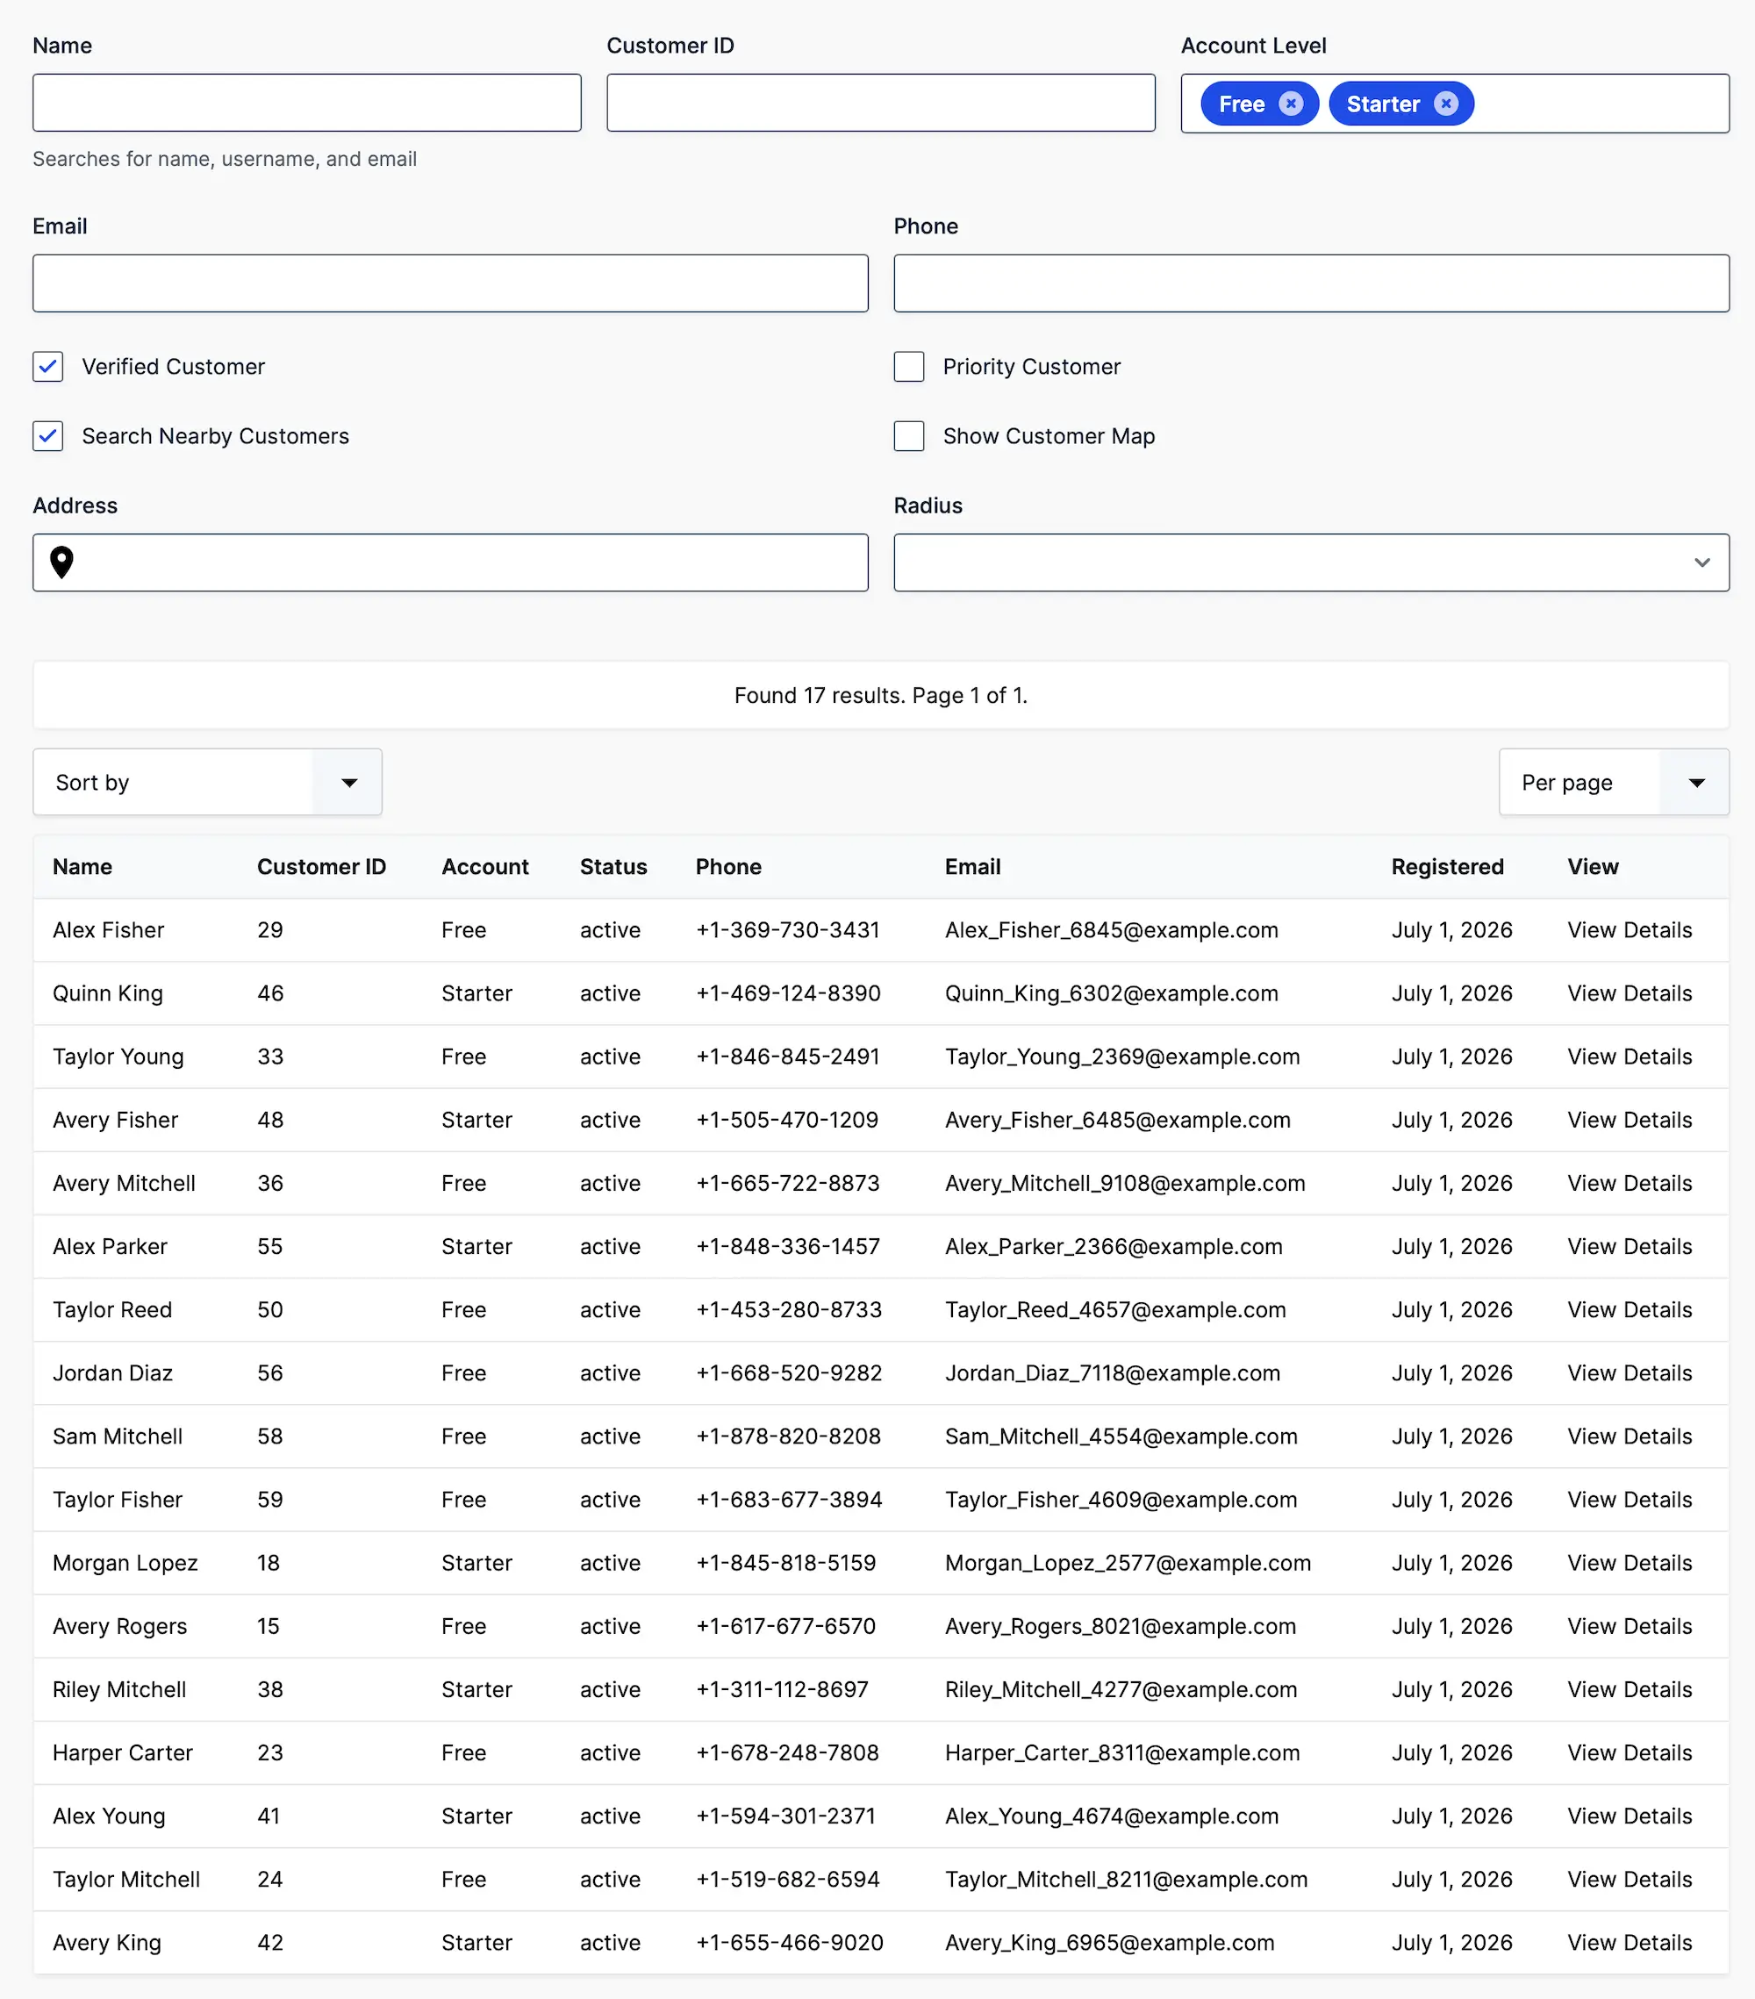Click phone number +1-594-301-2371
This screenshot has height=1999, width=1755.
pyautogui.click(x=785, y=1816)
